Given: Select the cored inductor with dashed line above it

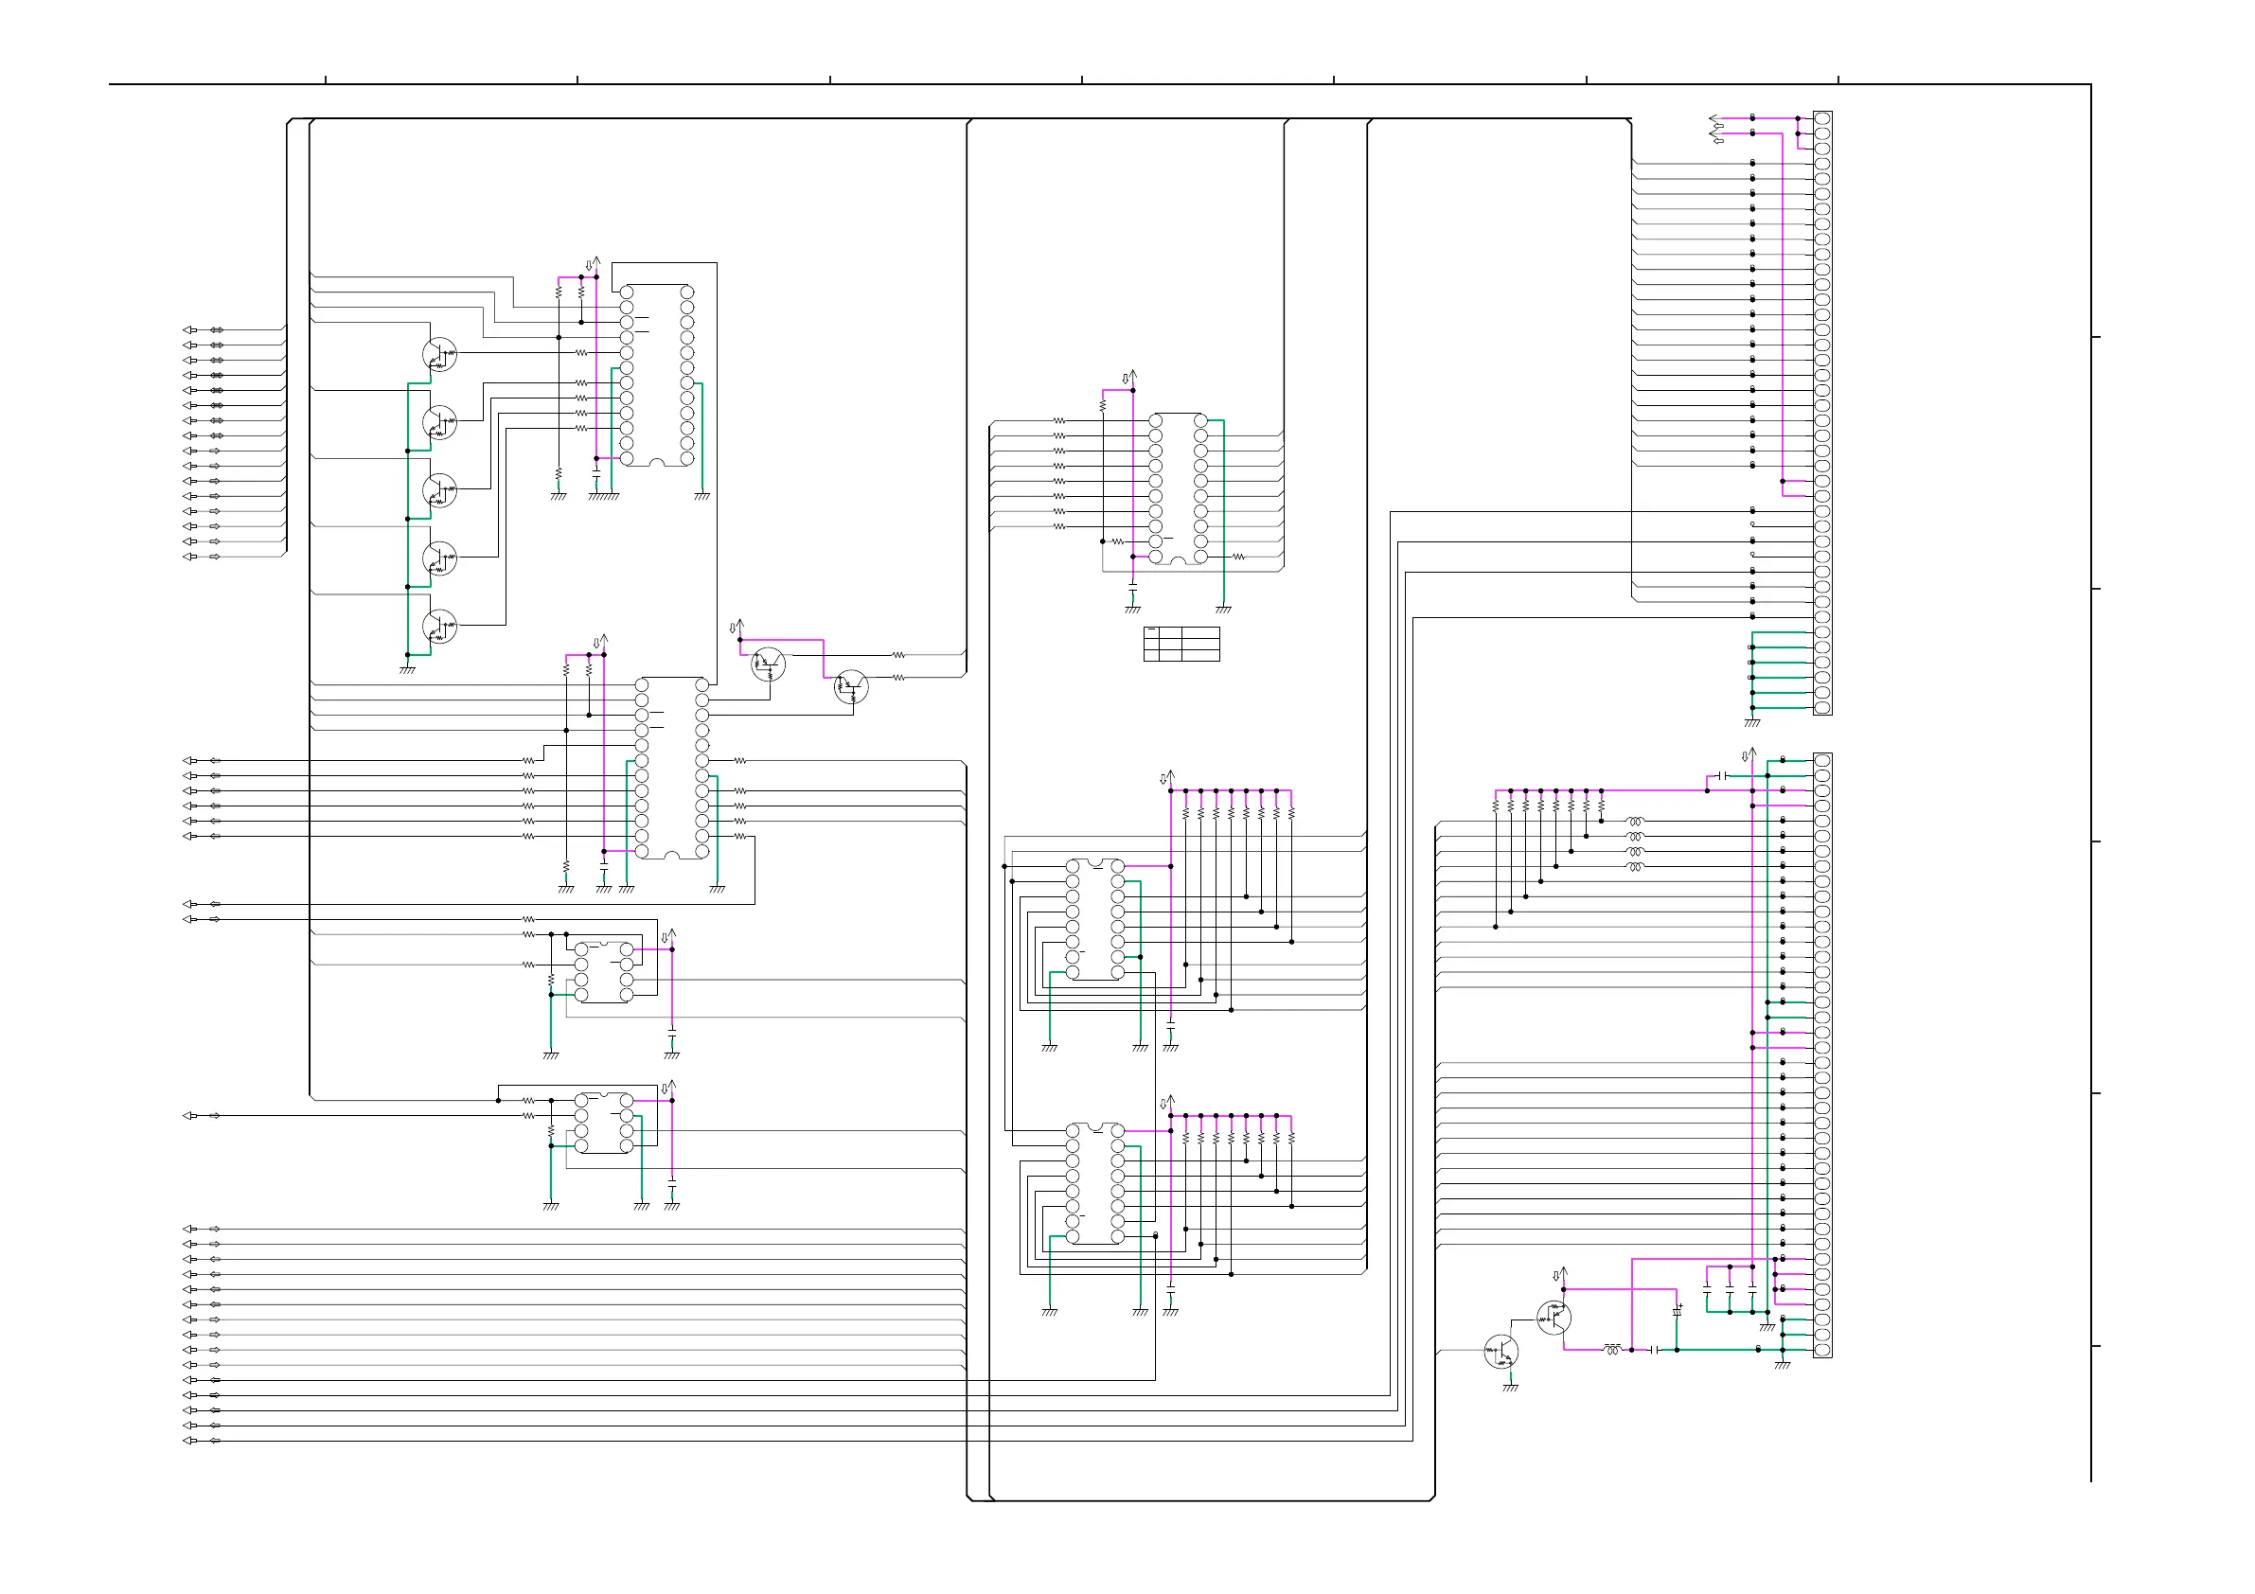Looking at the screenshot, I should coord(1611,1350).
